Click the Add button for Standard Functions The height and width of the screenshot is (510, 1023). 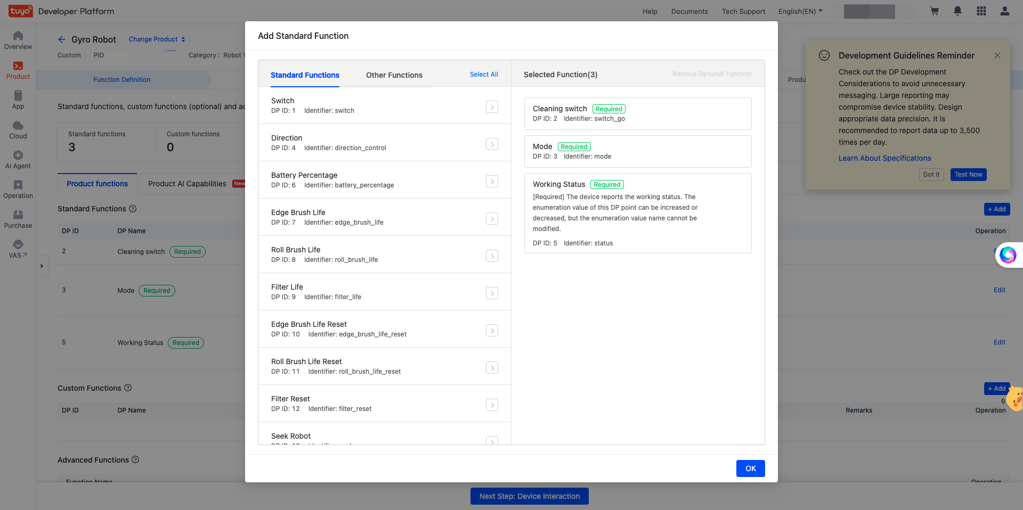click(x=997, y=209)
